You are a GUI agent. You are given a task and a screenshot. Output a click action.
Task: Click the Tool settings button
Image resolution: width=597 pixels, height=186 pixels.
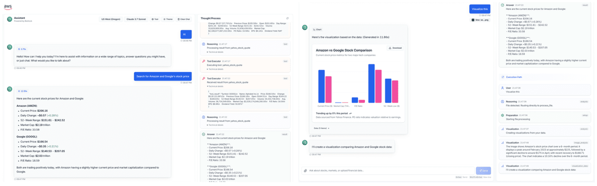click(154, 19)
